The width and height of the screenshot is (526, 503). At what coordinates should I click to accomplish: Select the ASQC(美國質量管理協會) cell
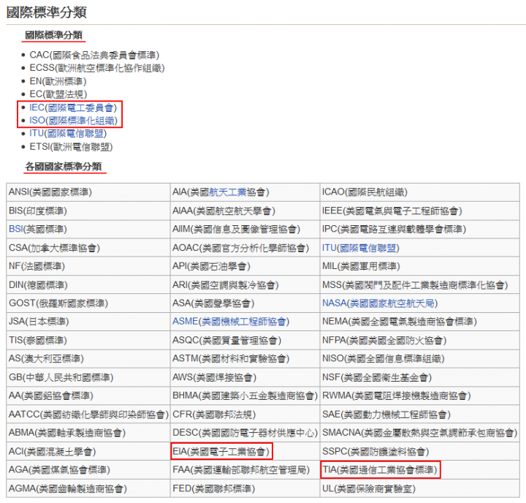pos(245,340)
